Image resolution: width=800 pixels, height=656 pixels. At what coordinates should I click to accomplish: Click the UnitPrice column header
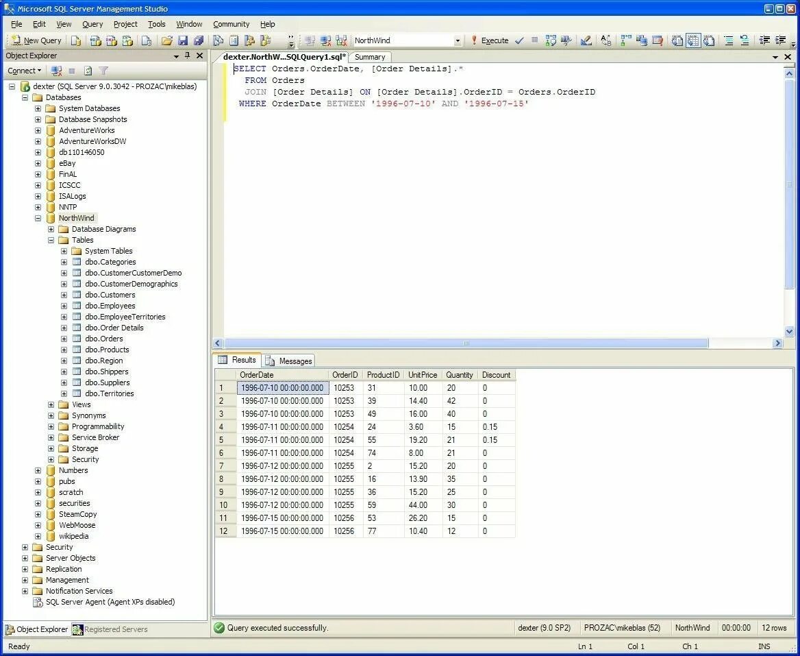click(423, 375)
